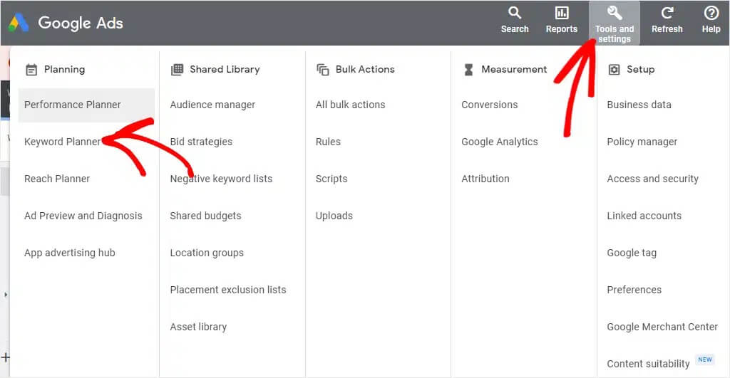Open Attribution
This screenshot has width=730, height=378.
tap(485, 179)
